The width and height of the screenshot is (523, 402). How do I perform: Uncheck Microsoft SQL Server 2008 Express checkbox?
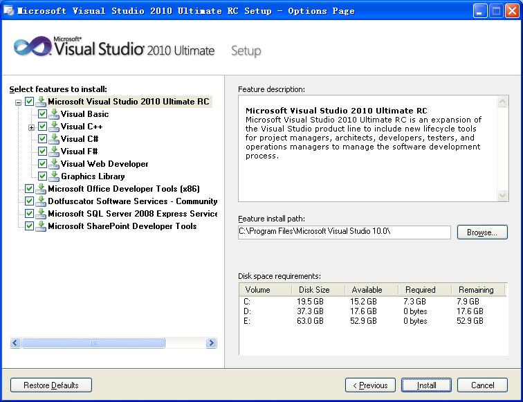[x=29, y=214]
